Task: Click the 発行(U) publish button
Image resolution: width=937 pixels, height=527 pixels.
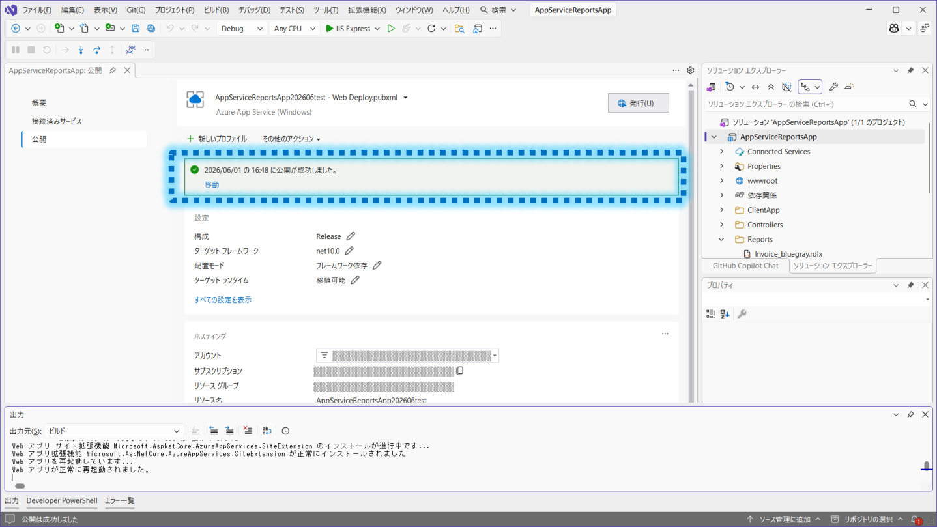Action: (639, 103)
